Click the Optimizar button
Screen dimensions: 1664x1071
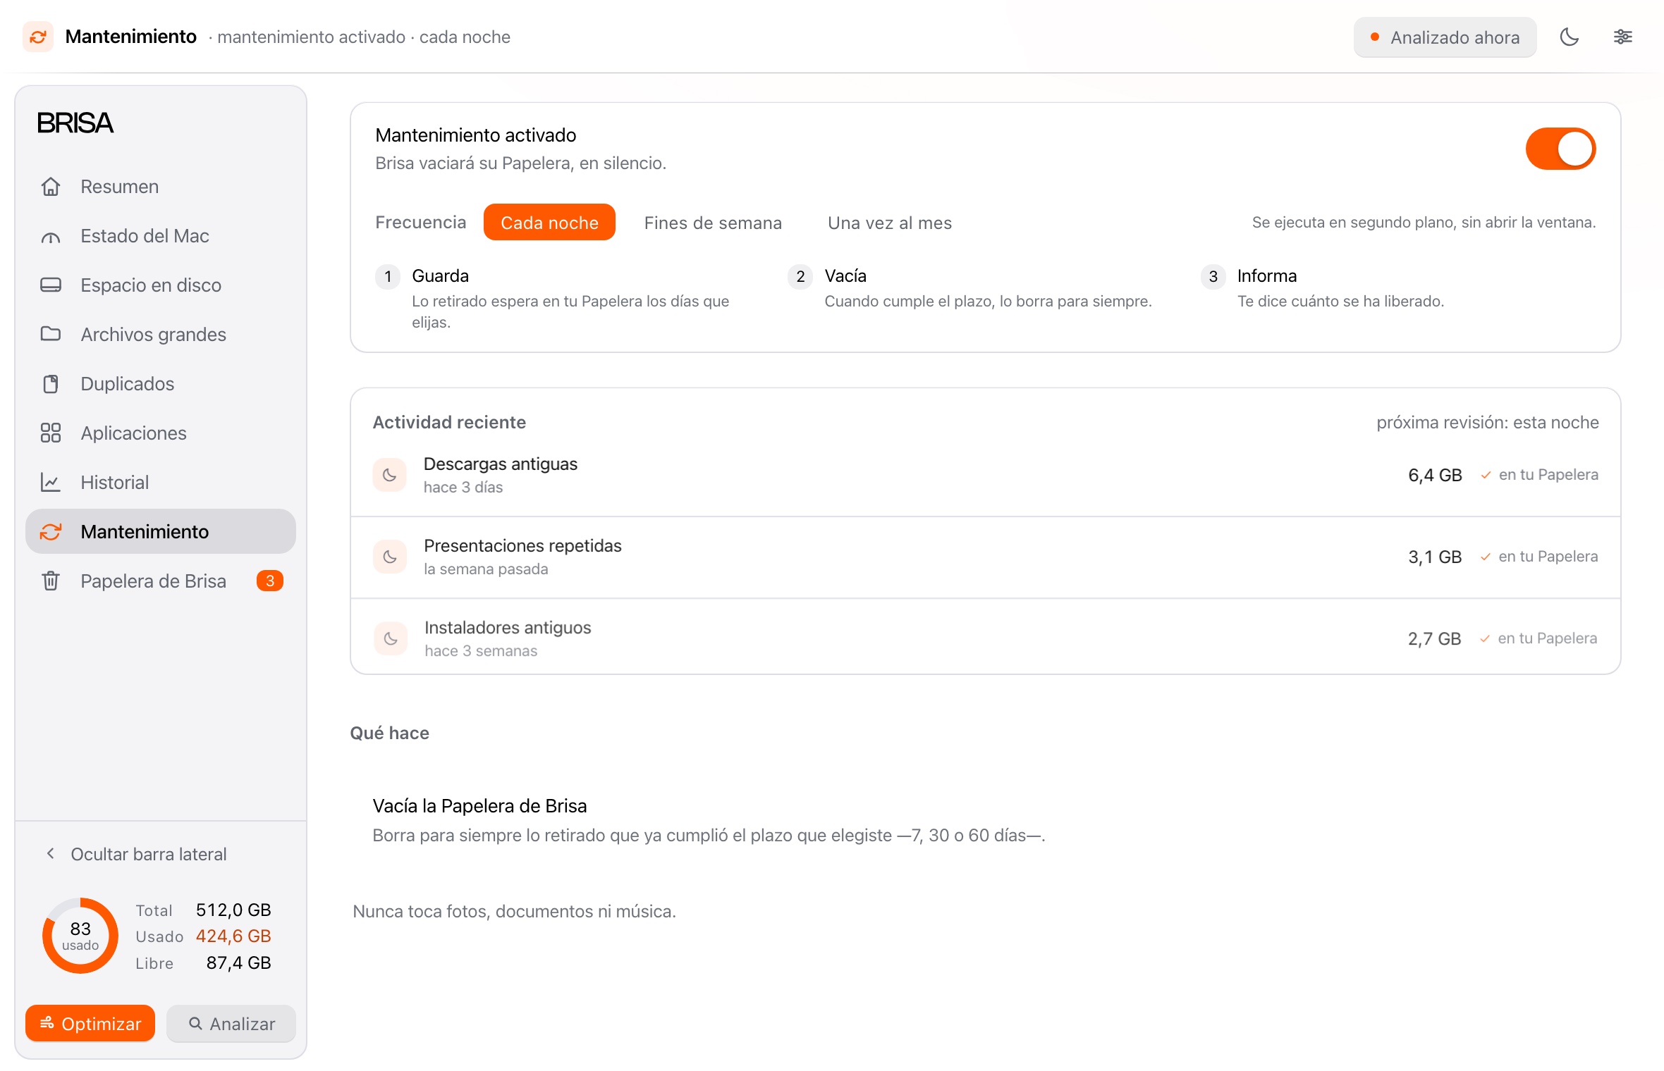click(x=90, y=1023)
